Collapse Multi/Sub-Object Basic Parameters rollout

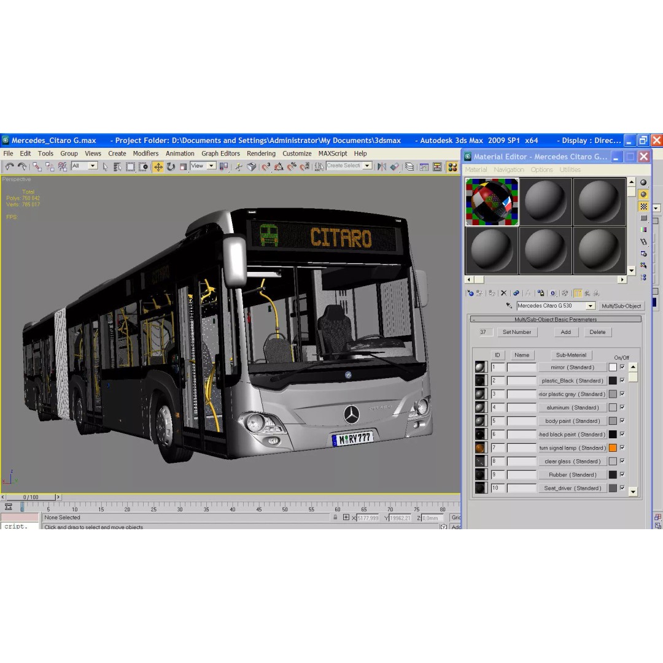556,319
